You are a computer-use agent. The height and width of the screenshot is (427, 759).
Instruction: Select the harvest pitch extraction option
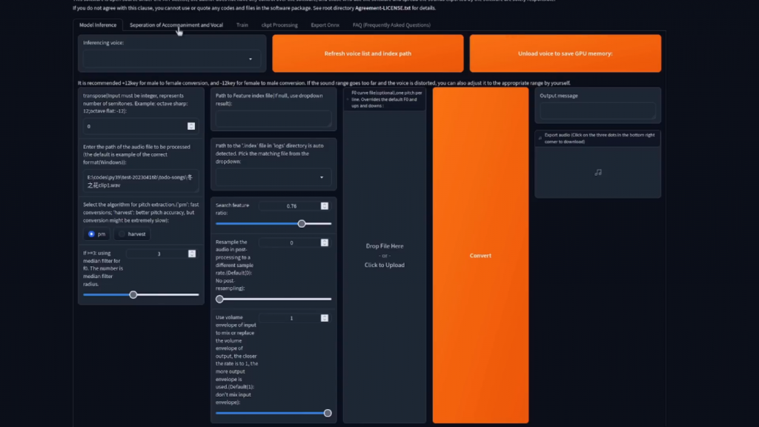(132, 234)
